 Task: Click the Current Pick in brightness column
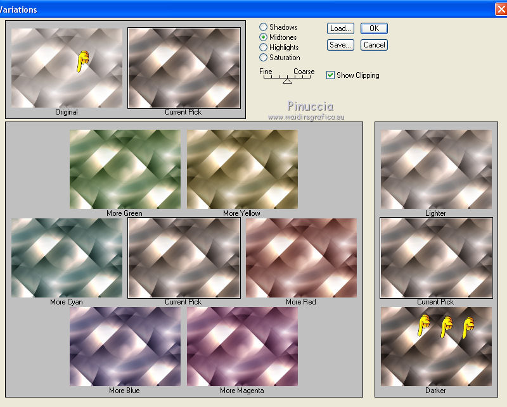[436, 258]
